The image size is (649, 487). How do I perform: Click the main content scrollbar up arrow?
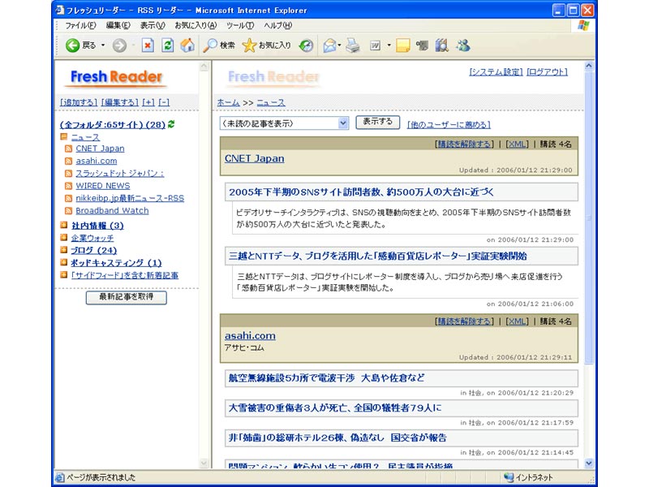point(589,66)
